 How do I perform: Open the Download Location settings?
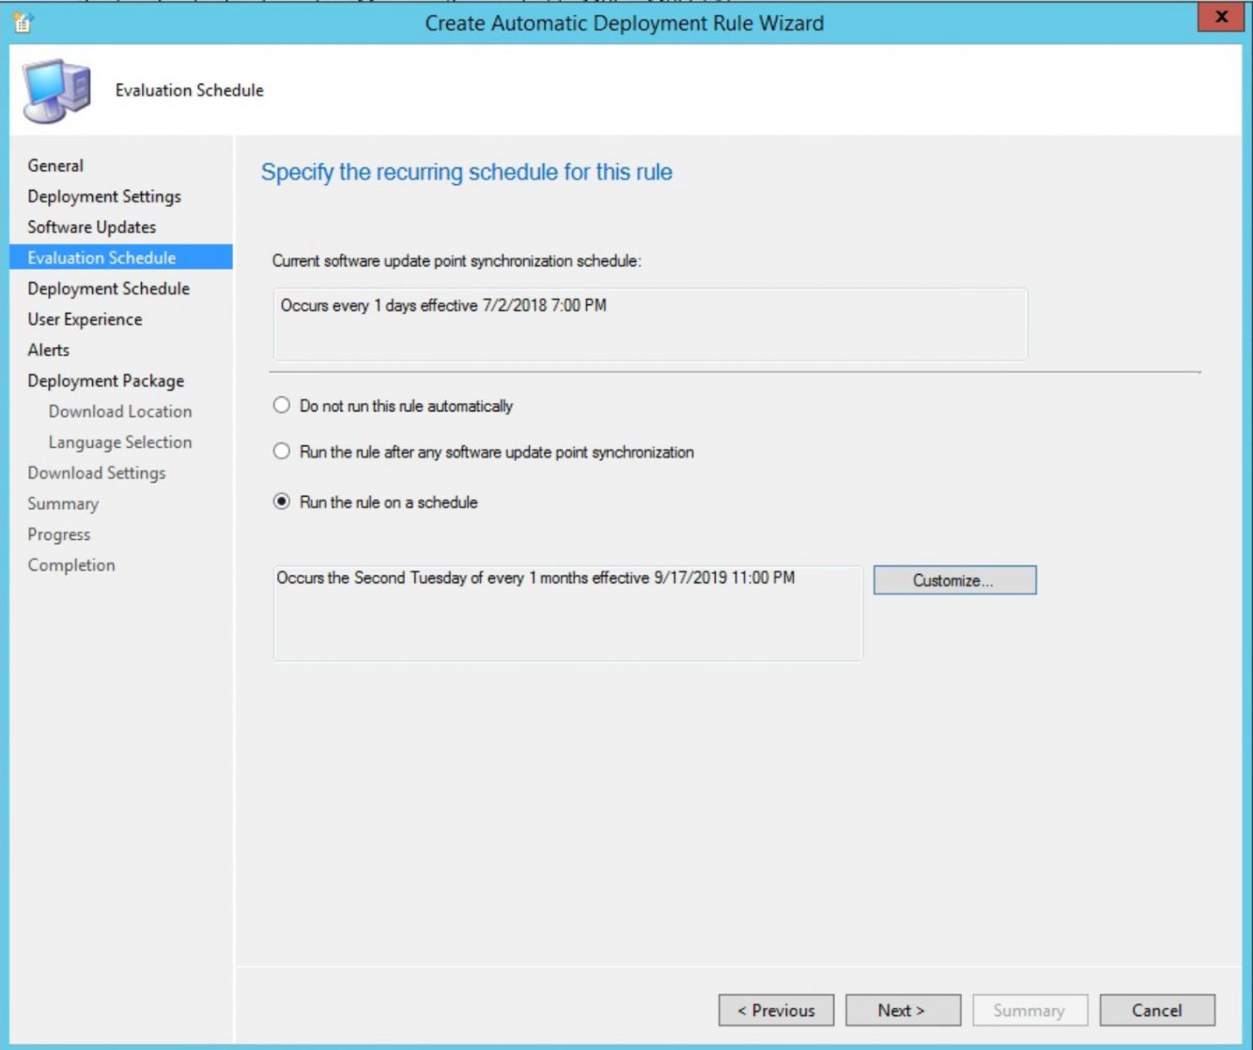click(118, 411)
